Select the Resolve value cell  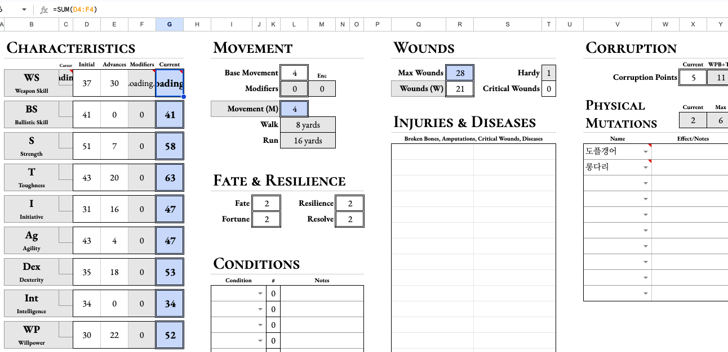coord(350,219)
